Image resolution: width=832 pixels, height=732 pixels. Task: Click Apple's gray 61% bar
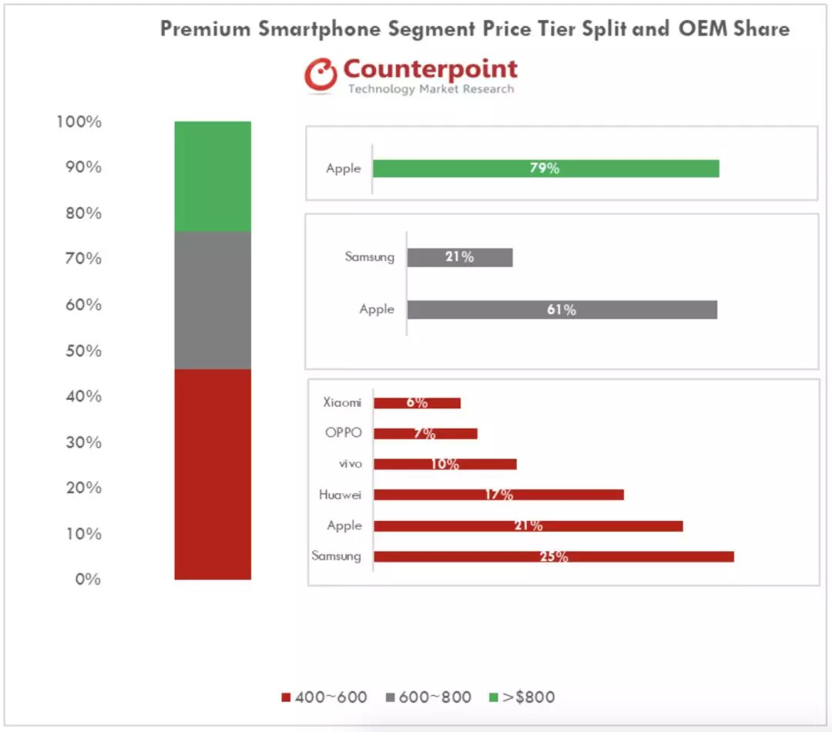click(562, 310)
